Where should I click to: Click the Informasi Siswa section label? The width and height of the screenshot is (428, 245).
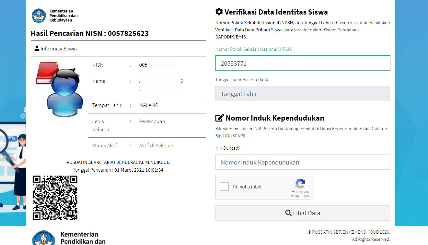click(x=59, y=49)
